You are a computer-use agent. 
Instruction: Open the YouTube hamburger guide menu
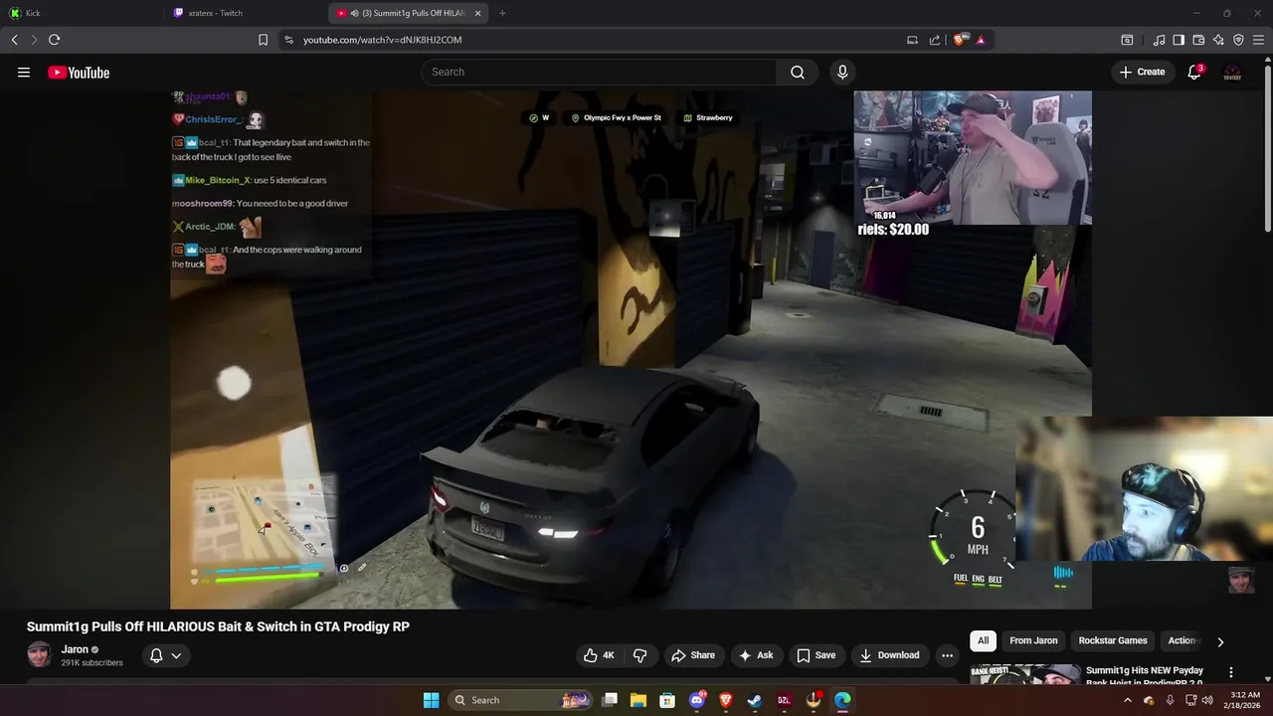pyautogui.click(x=24, y=73)
